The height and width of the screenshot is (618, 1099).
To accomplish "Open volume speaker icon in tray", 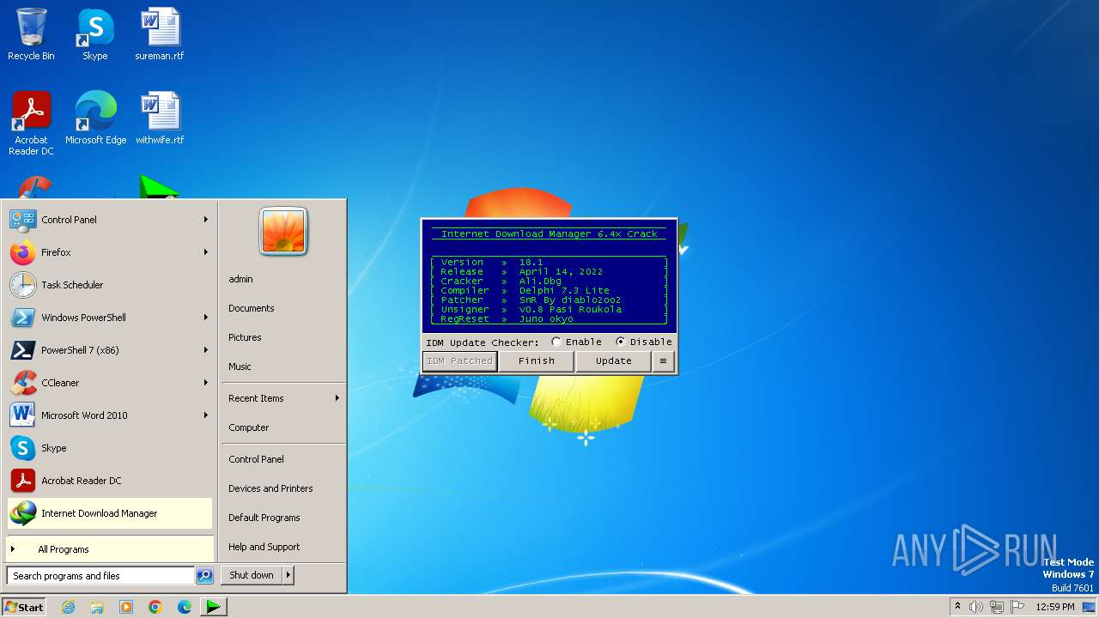I will click(976, 607).
